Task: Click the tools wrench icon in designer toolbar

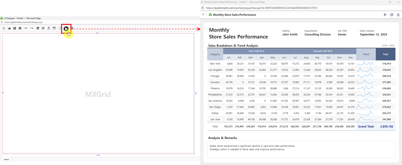Action: (x=43, y=28)
